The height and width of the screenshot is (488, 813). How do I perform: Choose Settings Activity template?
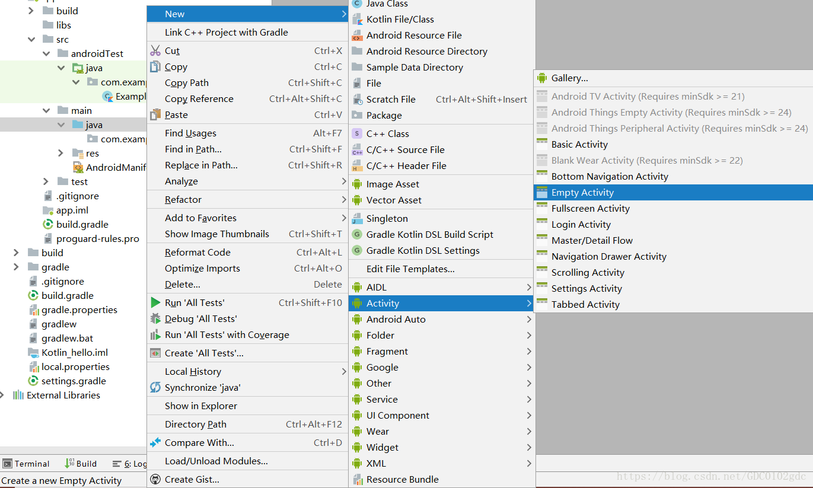pos(674,289)
